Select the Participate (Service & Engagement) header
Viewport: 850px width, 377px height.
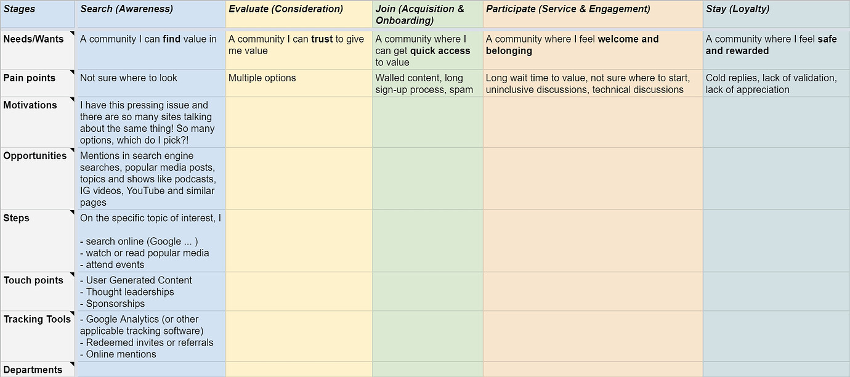593,14
